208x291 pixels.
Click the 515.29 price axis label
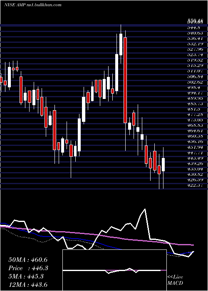pos(195,66)
